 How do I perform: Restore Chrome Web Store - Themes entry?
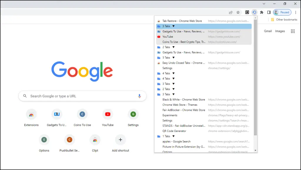(204, 105)
